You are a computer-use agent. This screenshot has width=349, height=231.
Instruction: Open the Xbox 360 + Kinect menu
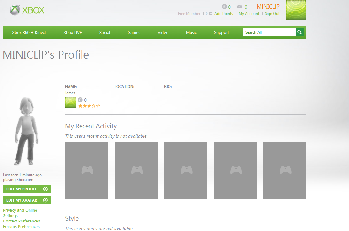29,32
